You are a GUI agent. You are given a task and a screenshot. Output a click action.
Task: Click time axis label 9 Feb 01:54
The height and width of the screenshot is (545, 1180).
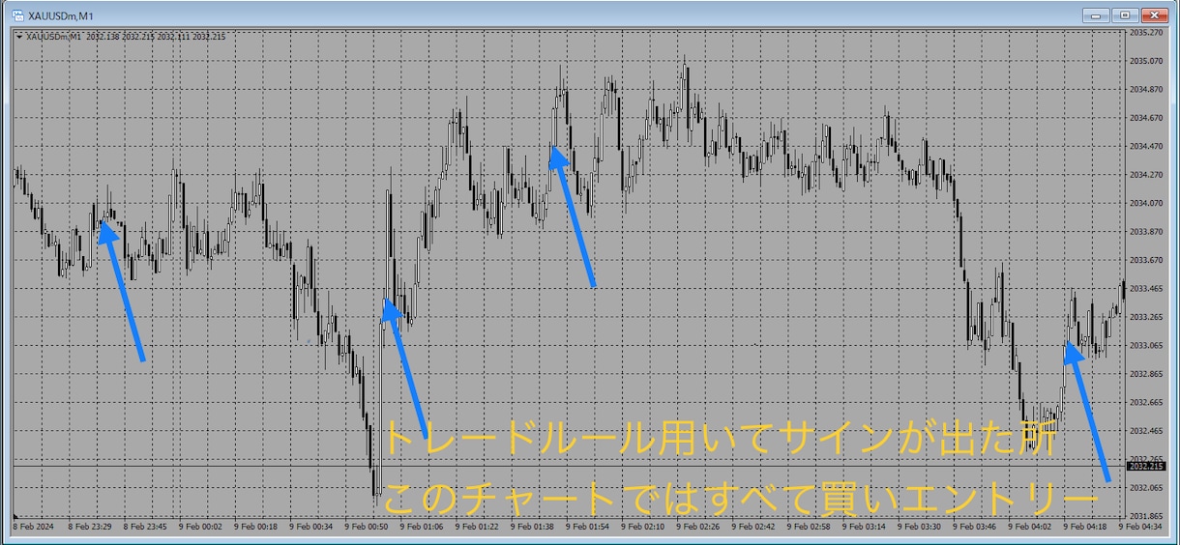587,528
